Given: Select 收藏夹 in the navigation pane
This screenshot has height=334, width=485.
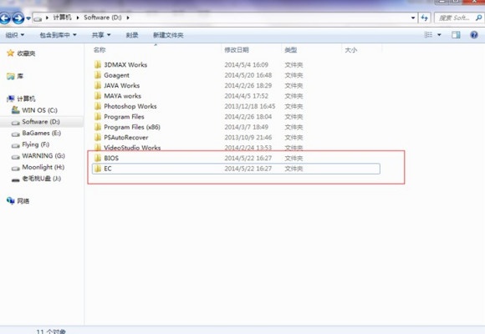Looking at the screenshot, I should (x=26, y=53).
